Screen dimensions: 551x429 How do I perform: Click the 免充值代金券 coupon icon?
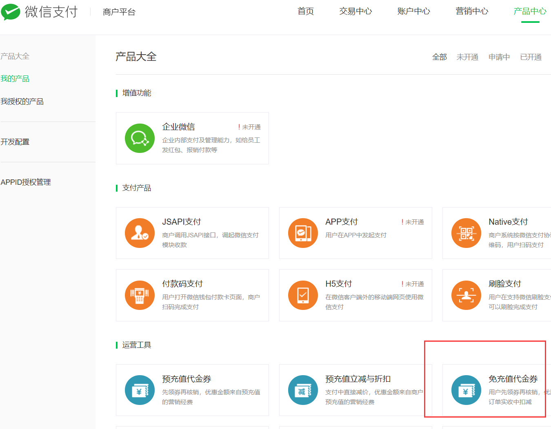point(466,390)
